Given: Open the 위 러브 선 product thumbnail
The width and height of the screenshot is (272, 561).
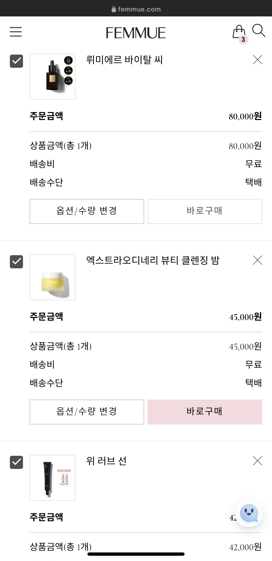Looking at the screenshot, I should (x=53, y=478).
